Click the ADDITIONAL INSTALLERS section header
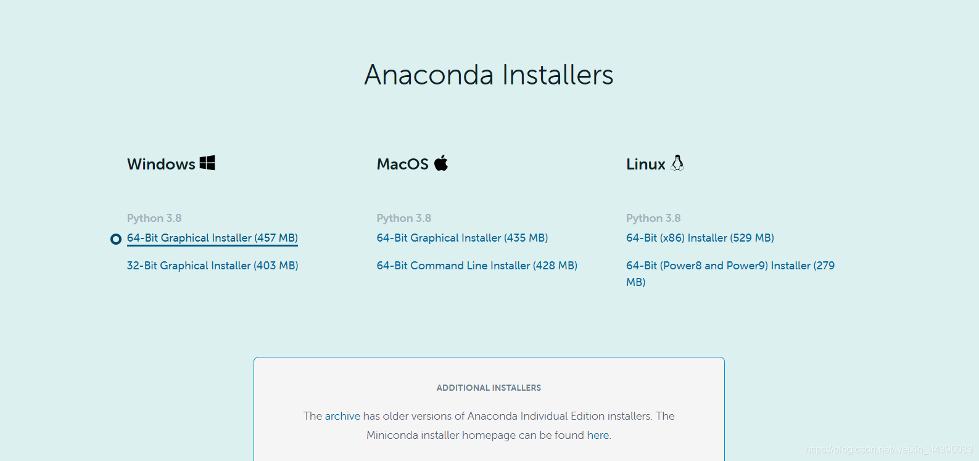This screenshot has height=461, width=979. pos(489,388)
